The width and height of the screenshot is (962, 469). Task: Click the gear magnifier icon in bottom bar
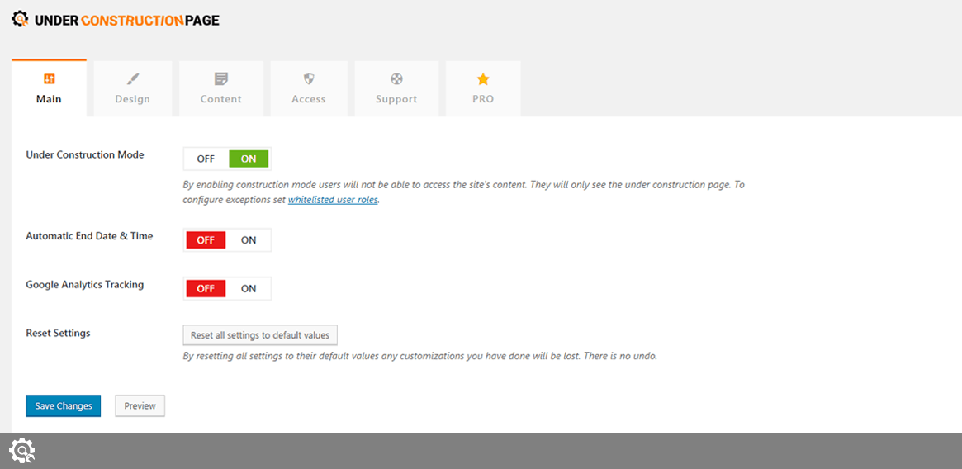(21, 450)
